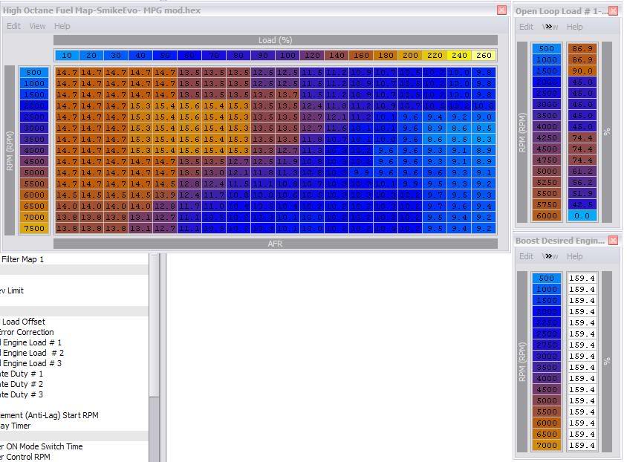Select Load column header 100 in fuel map
627x462 pixels.
(287, 55)
